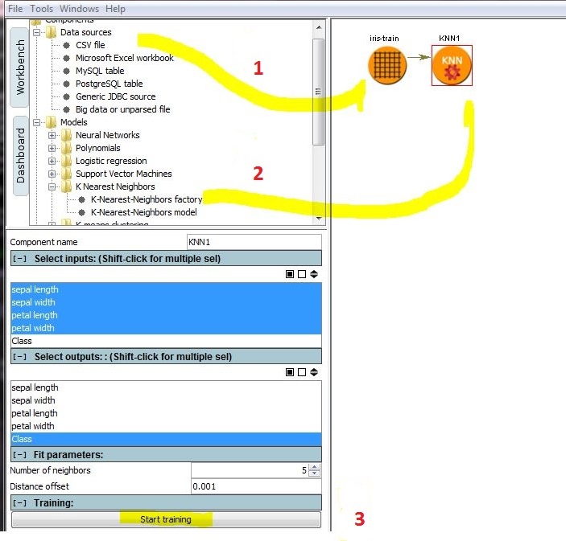Screen dimensions: 566x541
Task: Open the Tools menu
Action: 41,8
